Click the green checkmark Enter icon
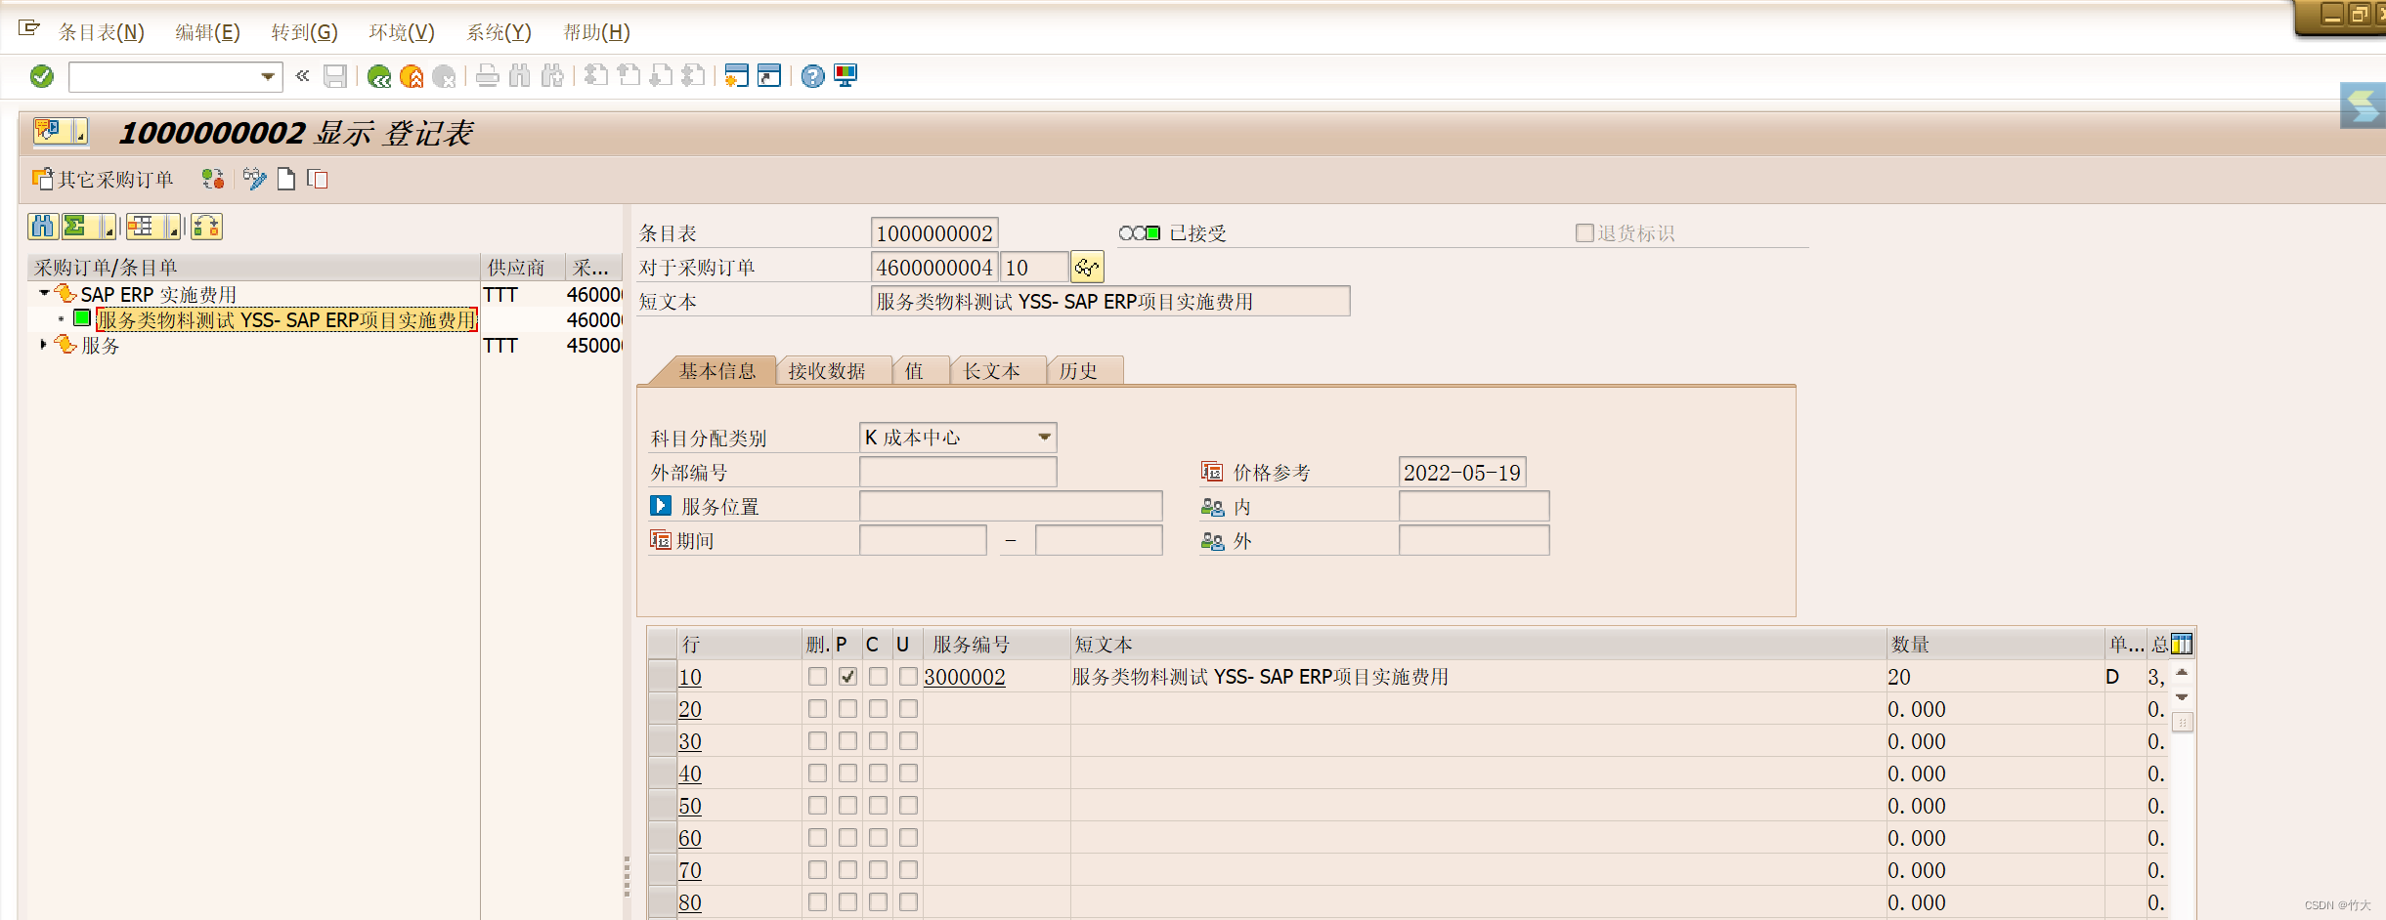This screenshot has width=2386, height=920. pyautogui.click(x=42, y=76)
